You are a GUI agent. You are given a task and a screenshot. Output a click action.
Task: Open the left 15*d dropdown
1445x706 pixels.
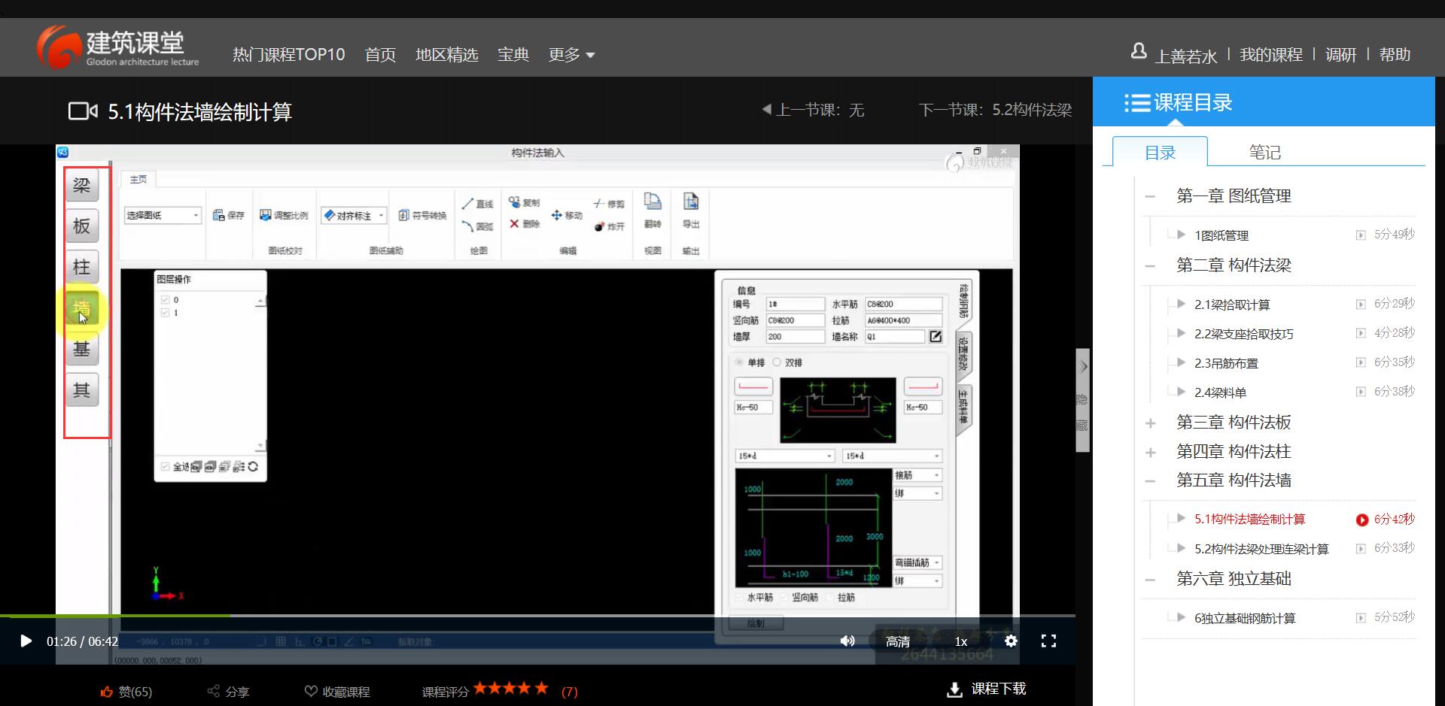785,456
